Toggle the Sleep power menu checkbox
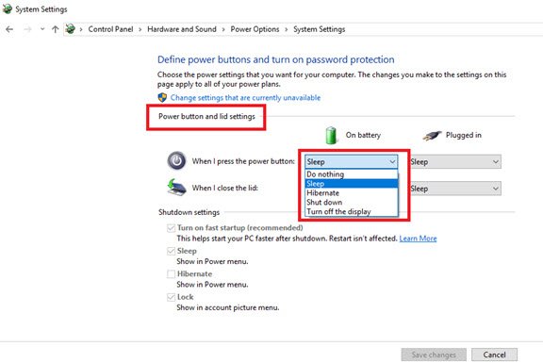Viewport: 543px width, 363px height. [x=171, y=251]
